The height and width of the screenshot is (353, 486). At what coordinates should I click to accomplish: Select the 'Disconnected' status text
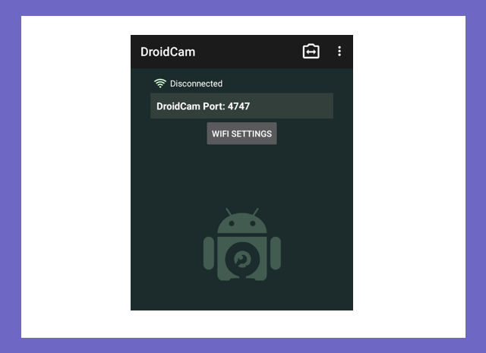coord(196,84)
